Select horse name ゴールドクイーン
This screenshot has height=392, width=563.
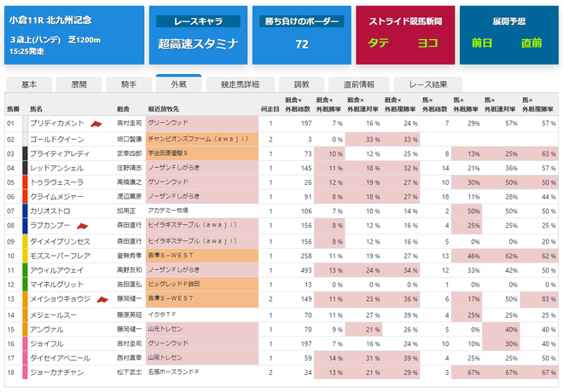57,140
